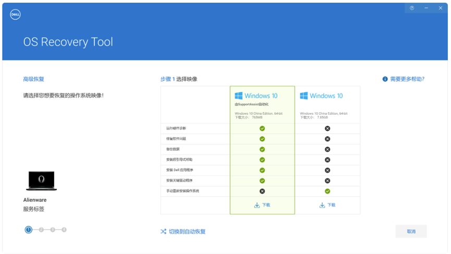Click the 安装关键驱动程序 row label
Screen dimensions: 451x254
(x=179, y=180)
